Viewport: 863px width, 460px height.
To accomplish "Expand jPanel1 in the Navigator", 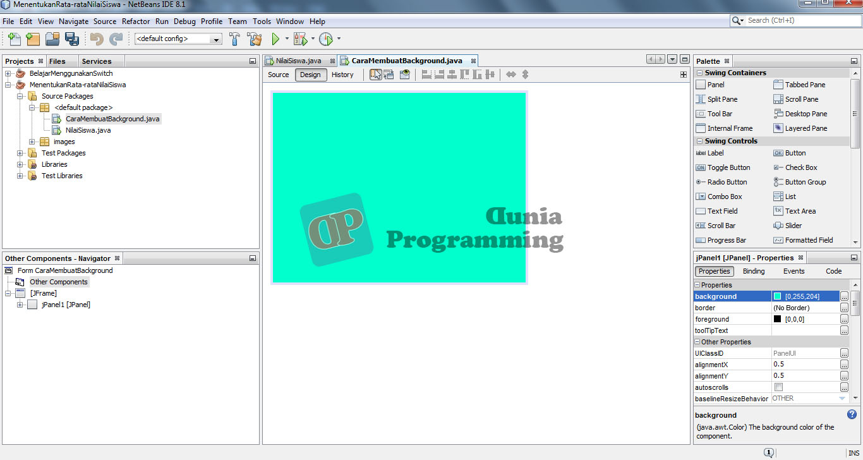I will click(x=19, y=305).
